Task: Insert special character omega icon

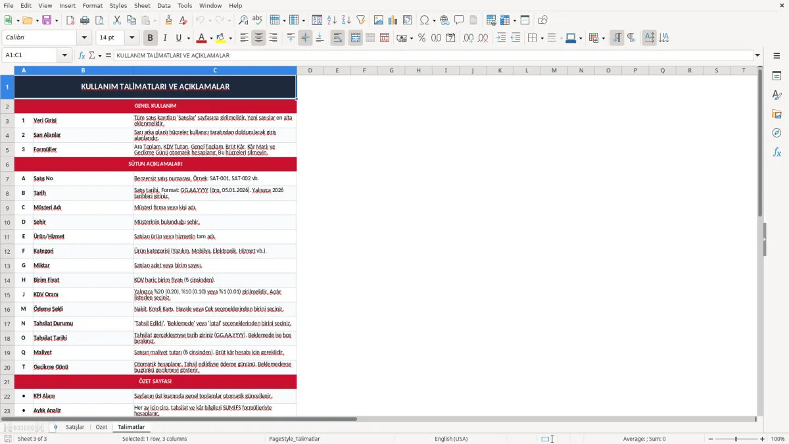Action: (424, 20)
